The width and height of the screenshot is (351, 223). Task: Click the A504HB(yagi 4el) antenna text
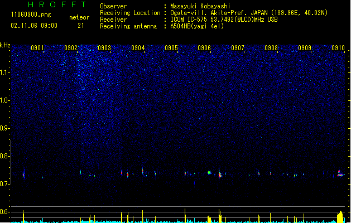click(x=197, y=26)
